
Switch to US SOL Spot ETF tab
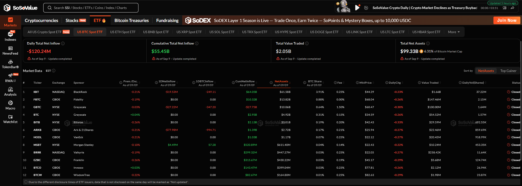click(x=222, y=32)
